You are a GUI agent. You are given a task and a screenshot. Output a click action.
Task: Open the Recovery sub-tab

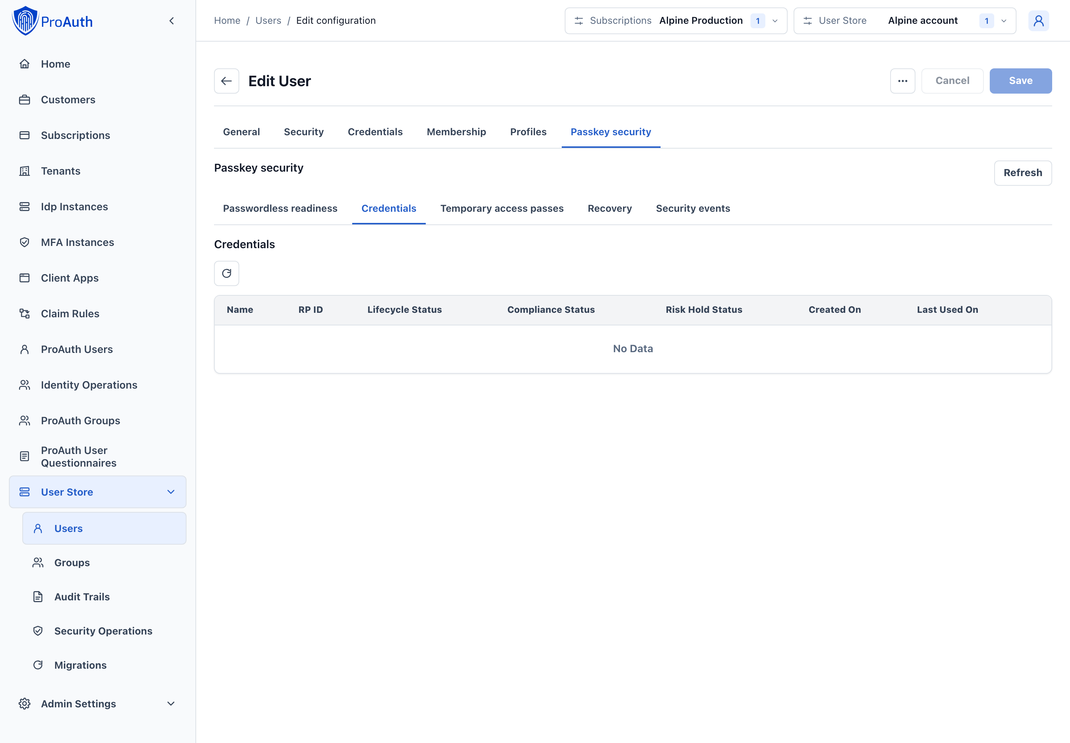coord(610,208)
